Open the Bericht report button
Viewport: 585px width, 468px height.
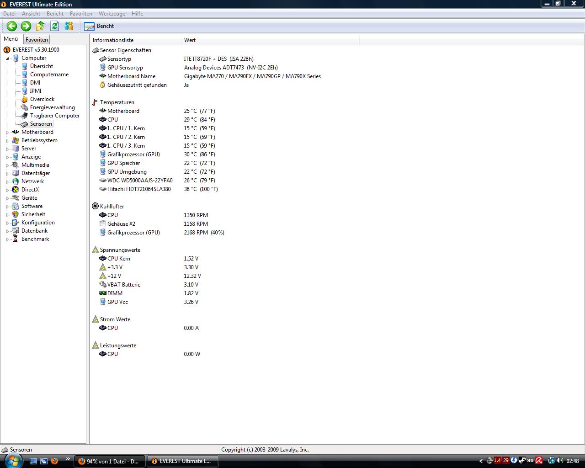click(x=99, y=26)
